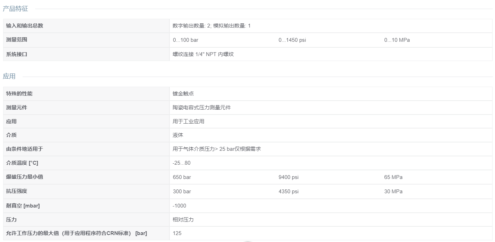Click the 65 MPa value
Image resolution: width=495 pixels, height=242 pixels.
393,177
